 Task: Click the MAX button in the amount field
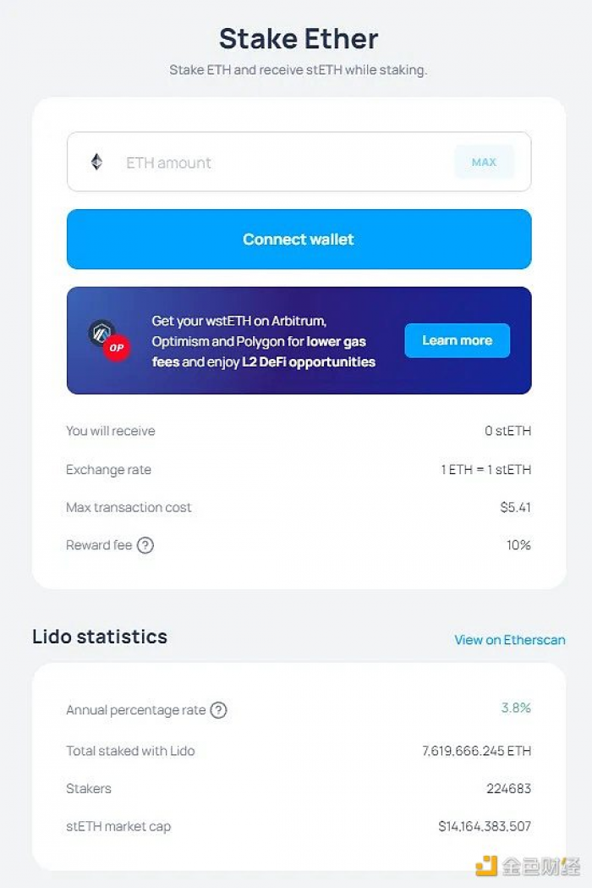tap(484, 162)
